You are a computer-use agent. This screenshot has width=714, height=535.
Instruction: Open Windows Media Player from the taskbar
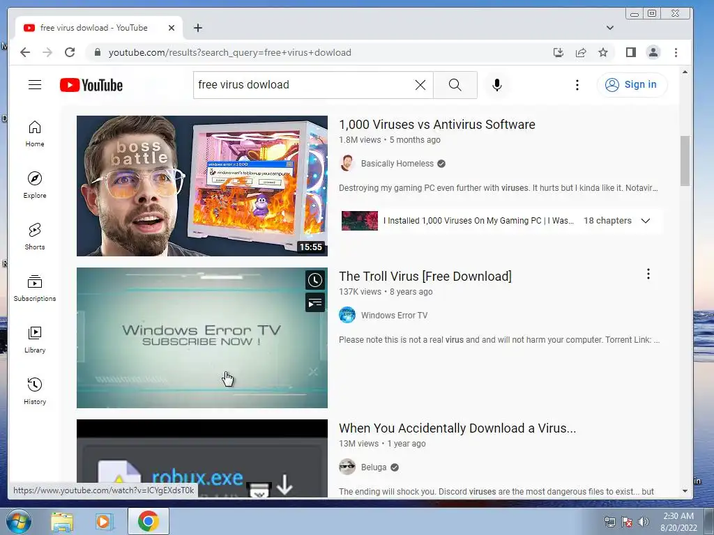point(104,521)
